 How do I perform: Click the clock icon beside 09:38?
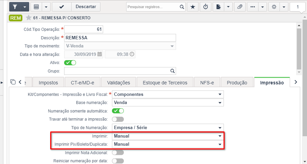click(x=132, y=54)
